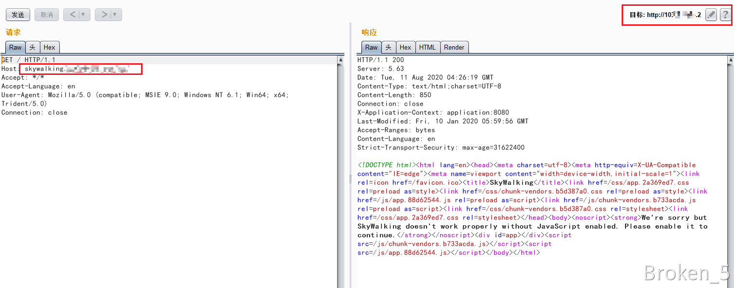Open the response HTML tab

427,47
